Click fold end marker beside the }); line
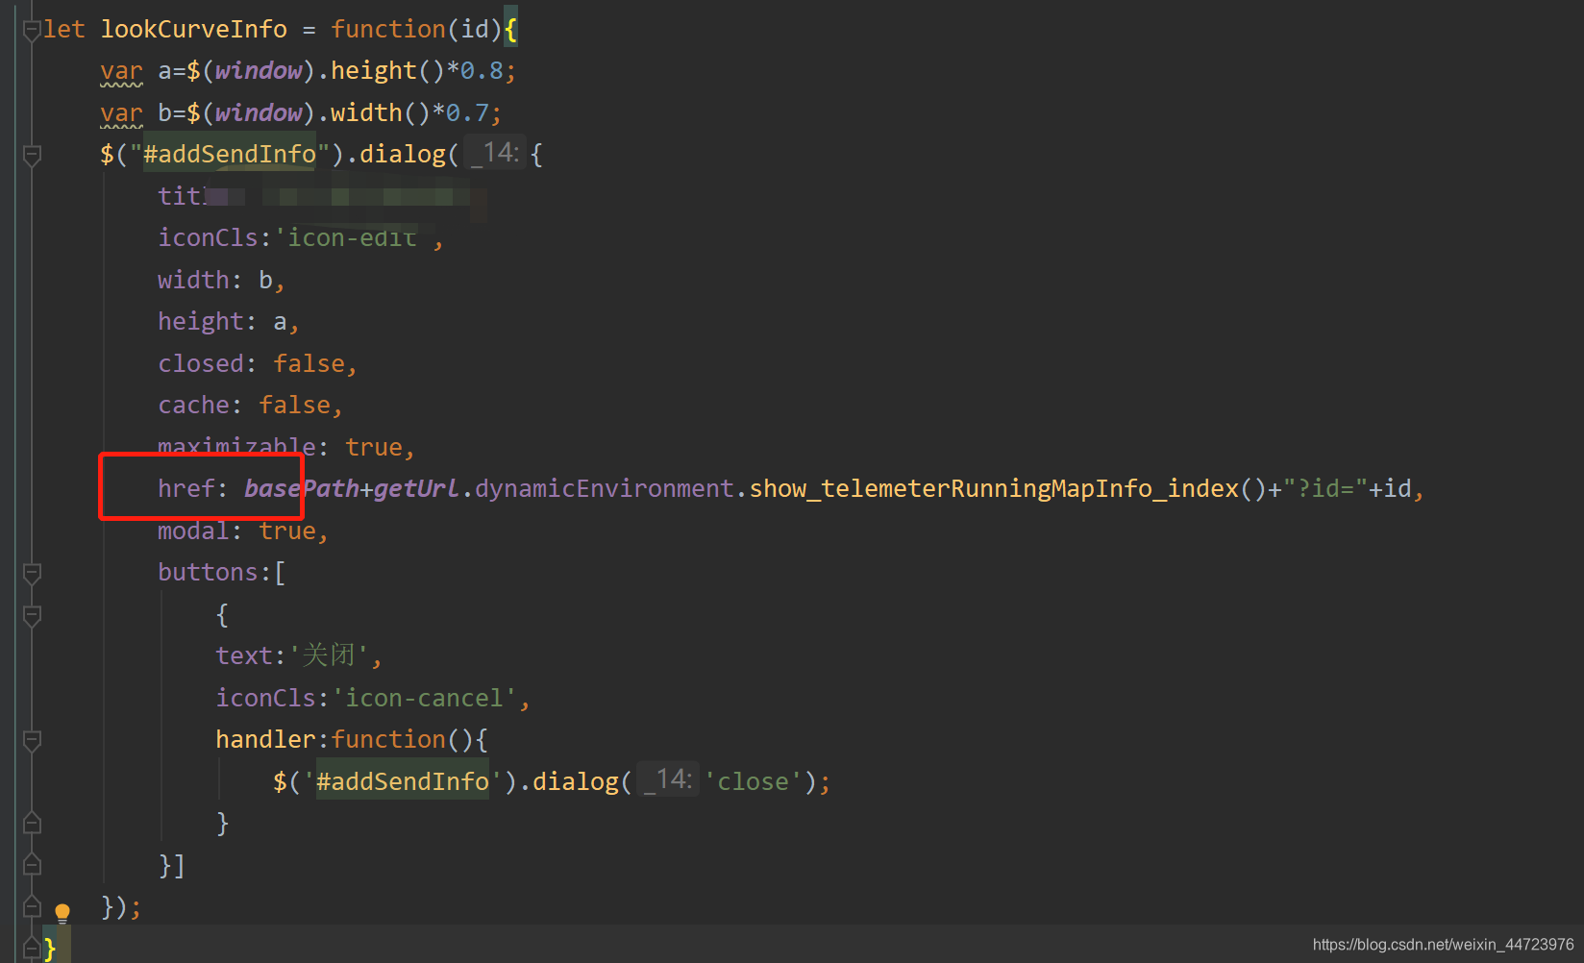 32,907
